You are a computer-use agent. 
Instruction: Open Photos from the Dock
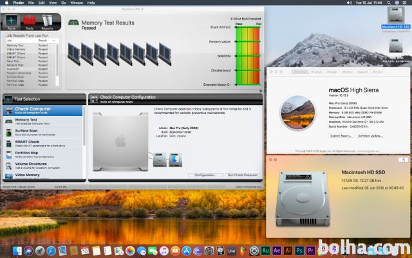130,251
